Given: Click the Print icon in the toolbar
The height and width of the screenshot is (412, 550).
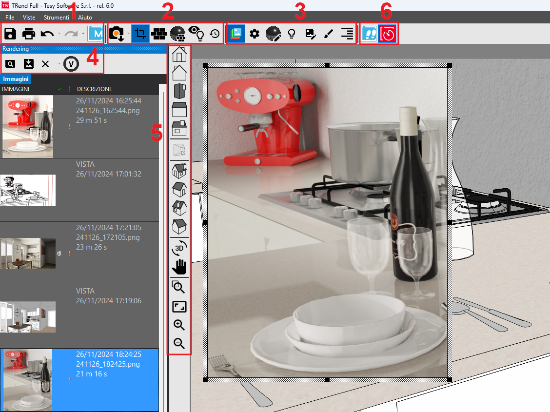Looking at the screenshot, I should coord(29,34).
